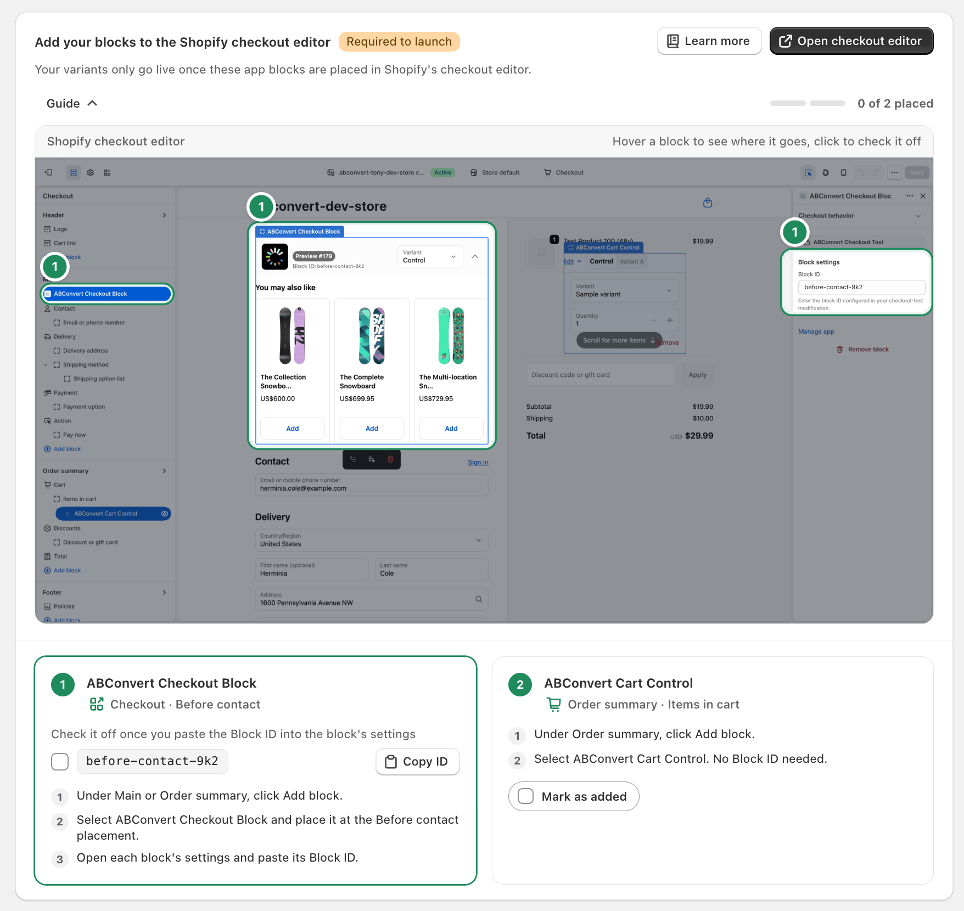
Task: Add The Multi-location Snowboard product
Action: click(x=451, y=429)
